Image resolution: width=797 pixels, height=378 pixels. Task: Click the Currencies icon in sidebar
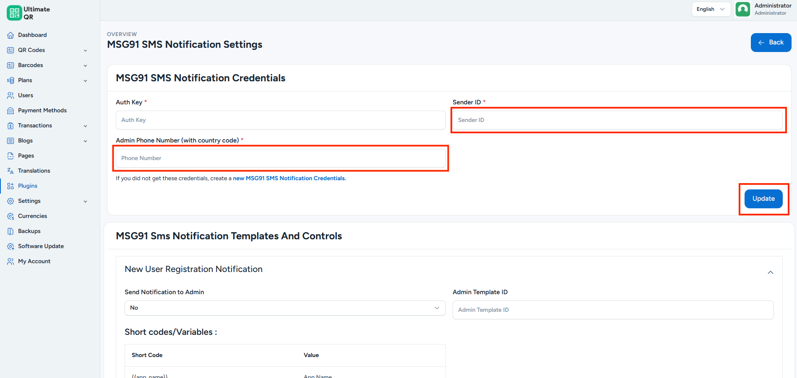tap(10, 216)
